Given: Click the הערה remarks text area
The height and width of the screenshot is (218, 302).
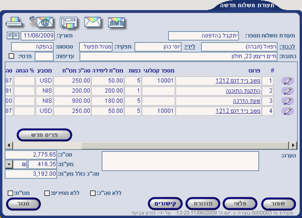Looking at the screenshot, I should point(180,161).
